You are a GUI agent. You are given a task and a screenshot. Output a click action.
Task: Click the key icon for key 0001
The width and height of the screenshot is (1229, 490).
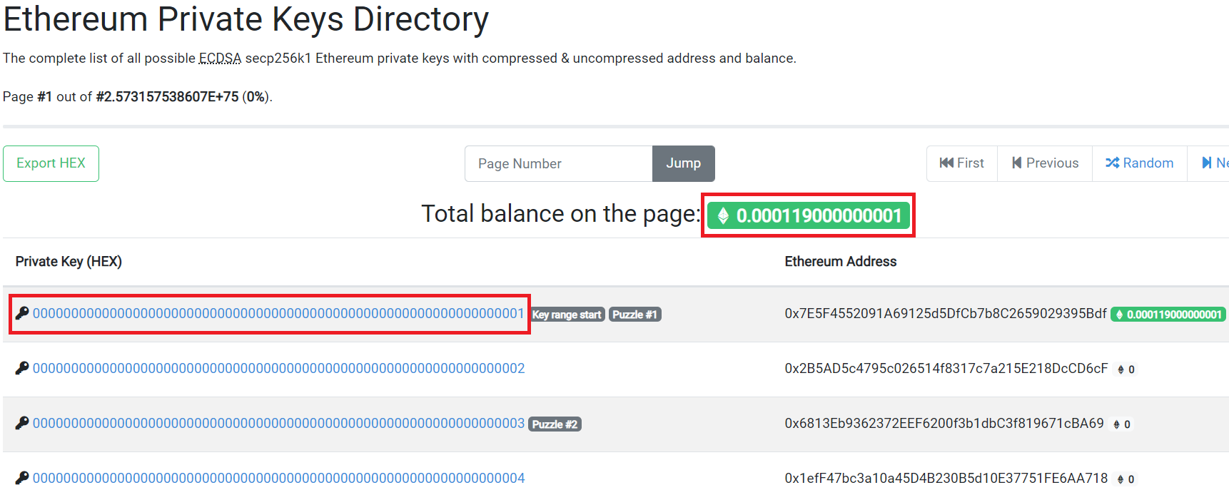(22, 313)
